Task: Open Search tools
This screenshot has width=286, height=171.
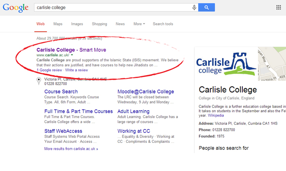Action: pyautogui.click(x=163, y=24)
